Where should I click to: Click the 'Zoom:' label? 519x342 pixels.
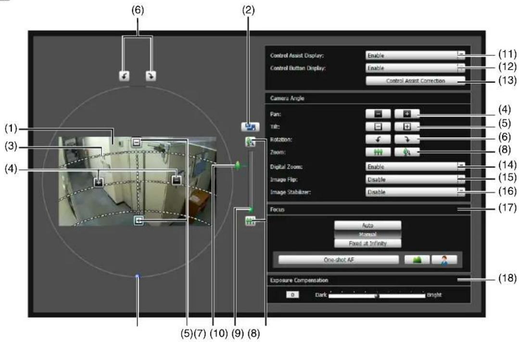[x=278, y=152]
